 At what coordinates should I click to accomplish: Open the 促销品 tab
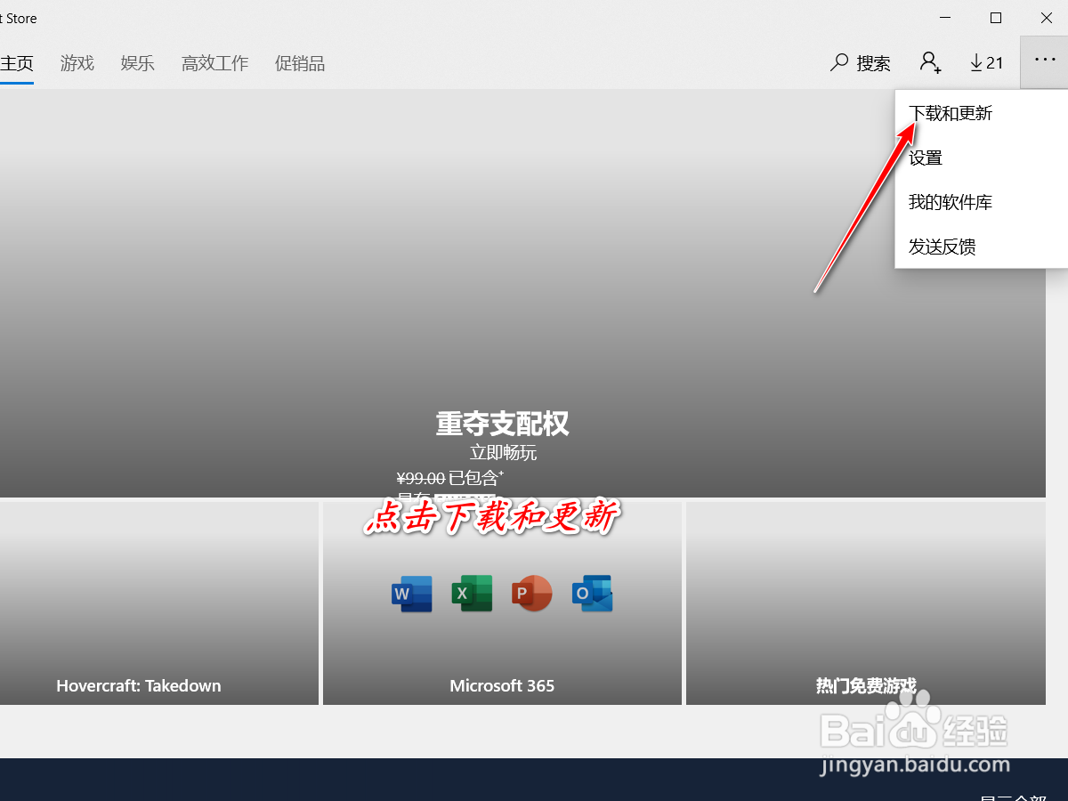click(299, 62)
